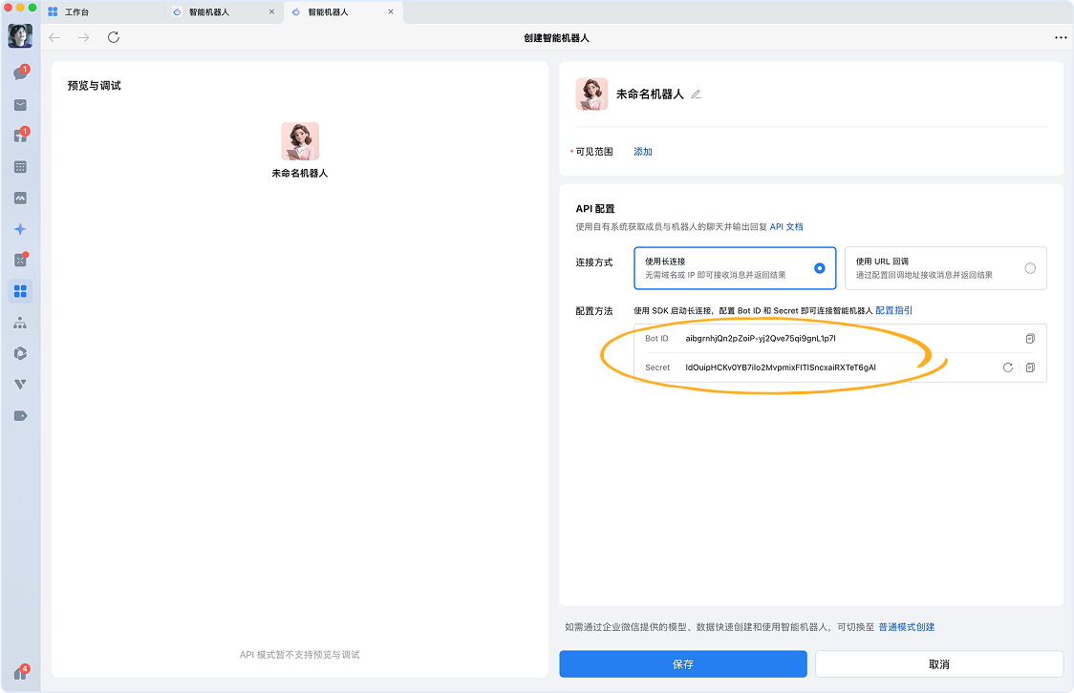This screenshot has height=693, width=1074.
Task: Open the Calendar icon in the sidebar
Action: pos(20,167)
